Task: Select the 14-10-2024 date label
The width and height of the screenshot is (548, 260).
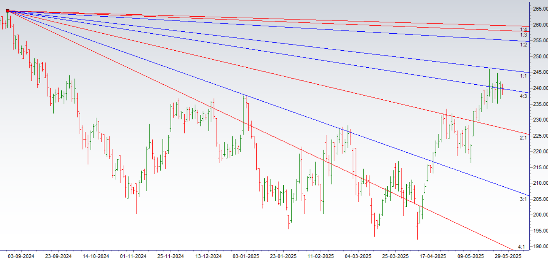Action: [95, 256]
